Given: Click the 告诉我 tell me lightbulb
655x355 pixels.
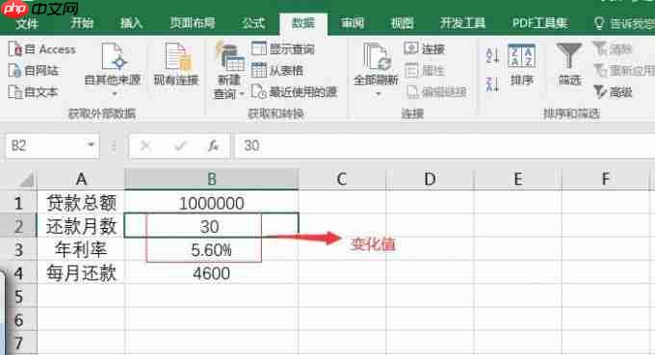Looking at the screenshot, I should coord(599,23).
